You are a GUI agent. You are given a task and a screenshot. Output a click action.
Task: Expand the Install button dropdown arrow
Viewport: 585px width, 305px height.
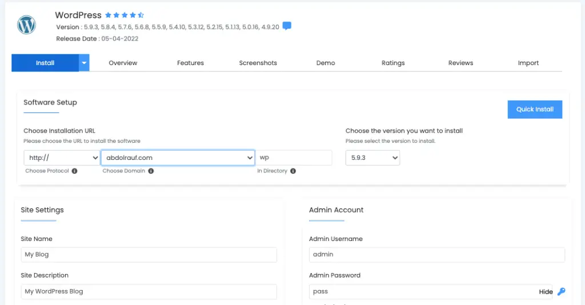[x=84, y=63]
